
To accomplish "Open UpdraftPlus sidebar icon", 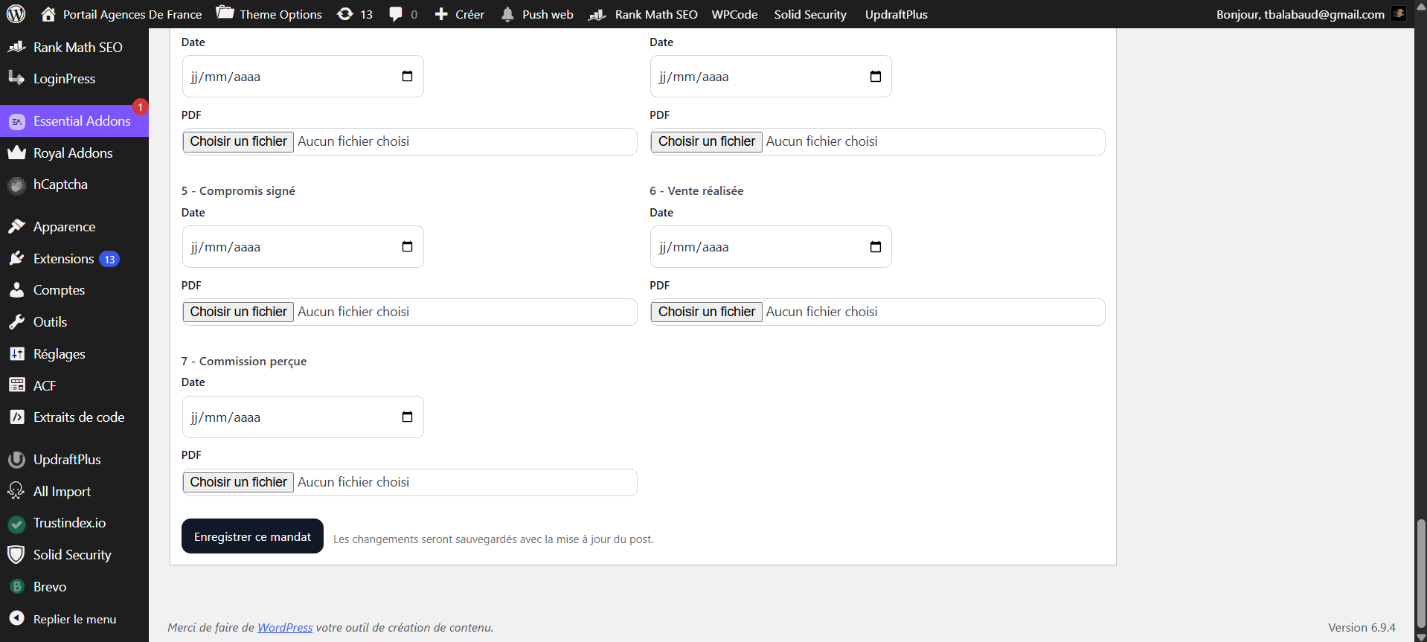I will point(16,460).
